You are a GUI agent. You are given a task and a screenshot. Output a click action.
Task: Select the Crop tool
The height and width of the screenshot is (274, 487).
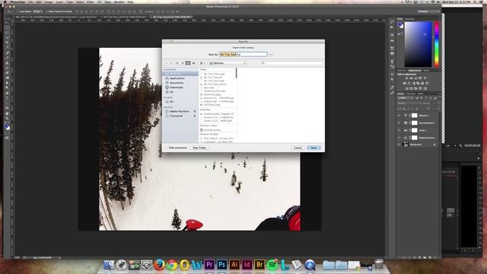[8, 43]
